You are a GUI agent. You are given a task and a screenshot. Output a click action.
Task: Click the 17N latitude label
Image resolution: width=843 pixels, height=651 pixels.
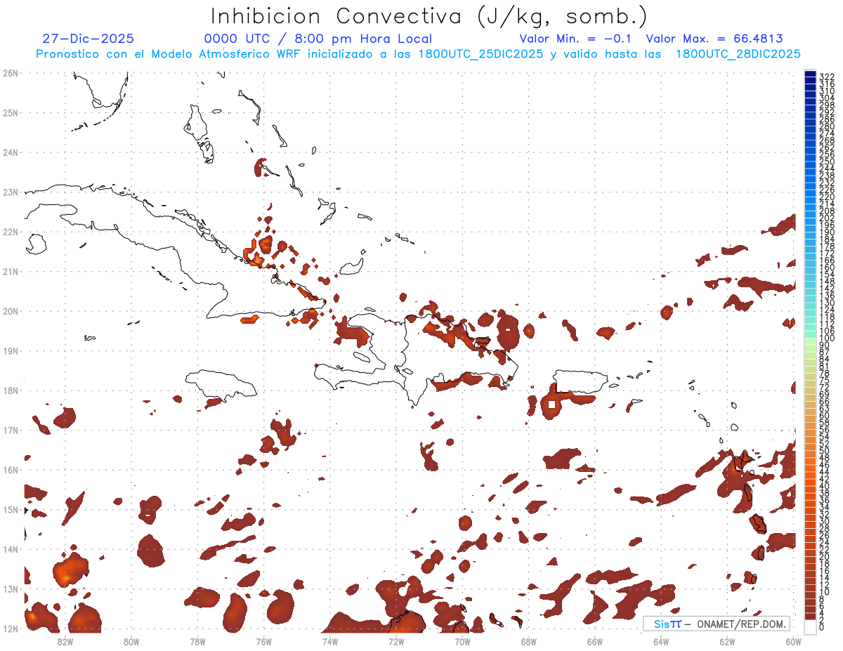point(10,430)
